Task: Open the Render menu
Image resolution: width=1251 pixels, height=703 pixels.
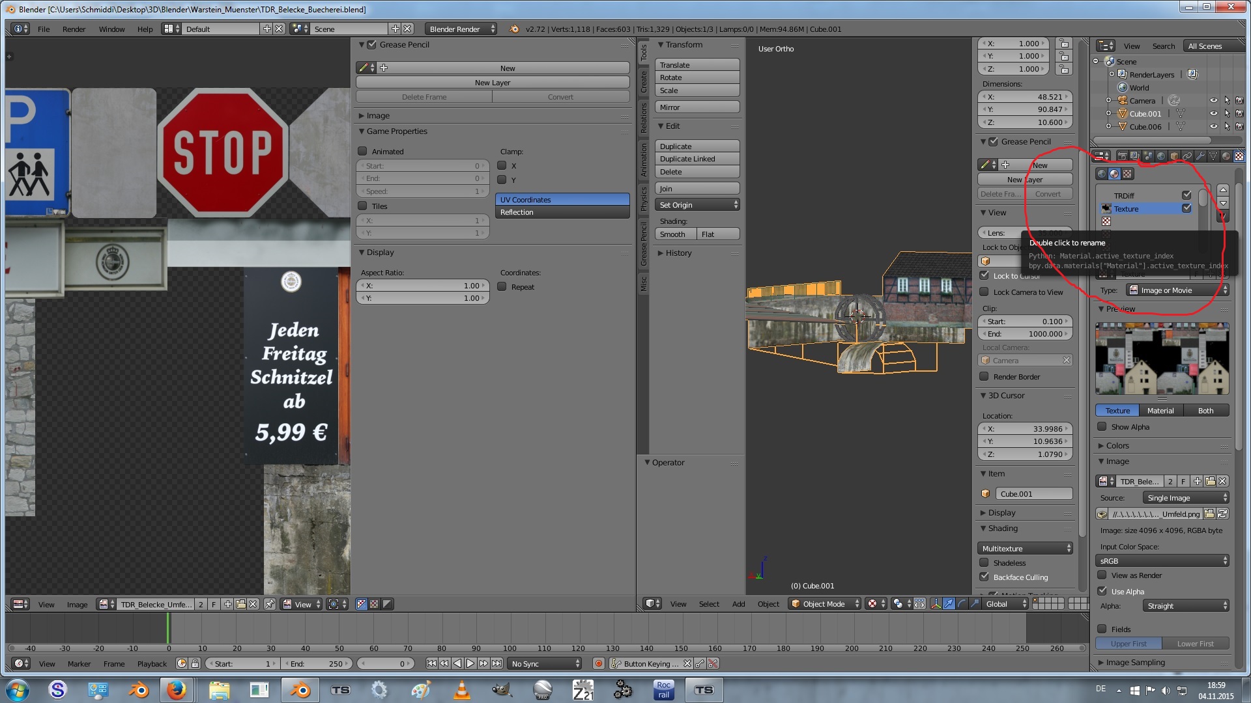Action: pos(74,29)
